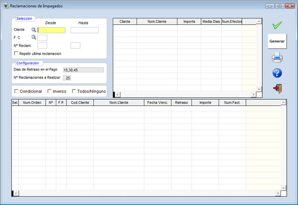This screenshot has width=298, height=205.
Task: Click the lower grid scroll right arrow
Action: [x=278, y=194]
